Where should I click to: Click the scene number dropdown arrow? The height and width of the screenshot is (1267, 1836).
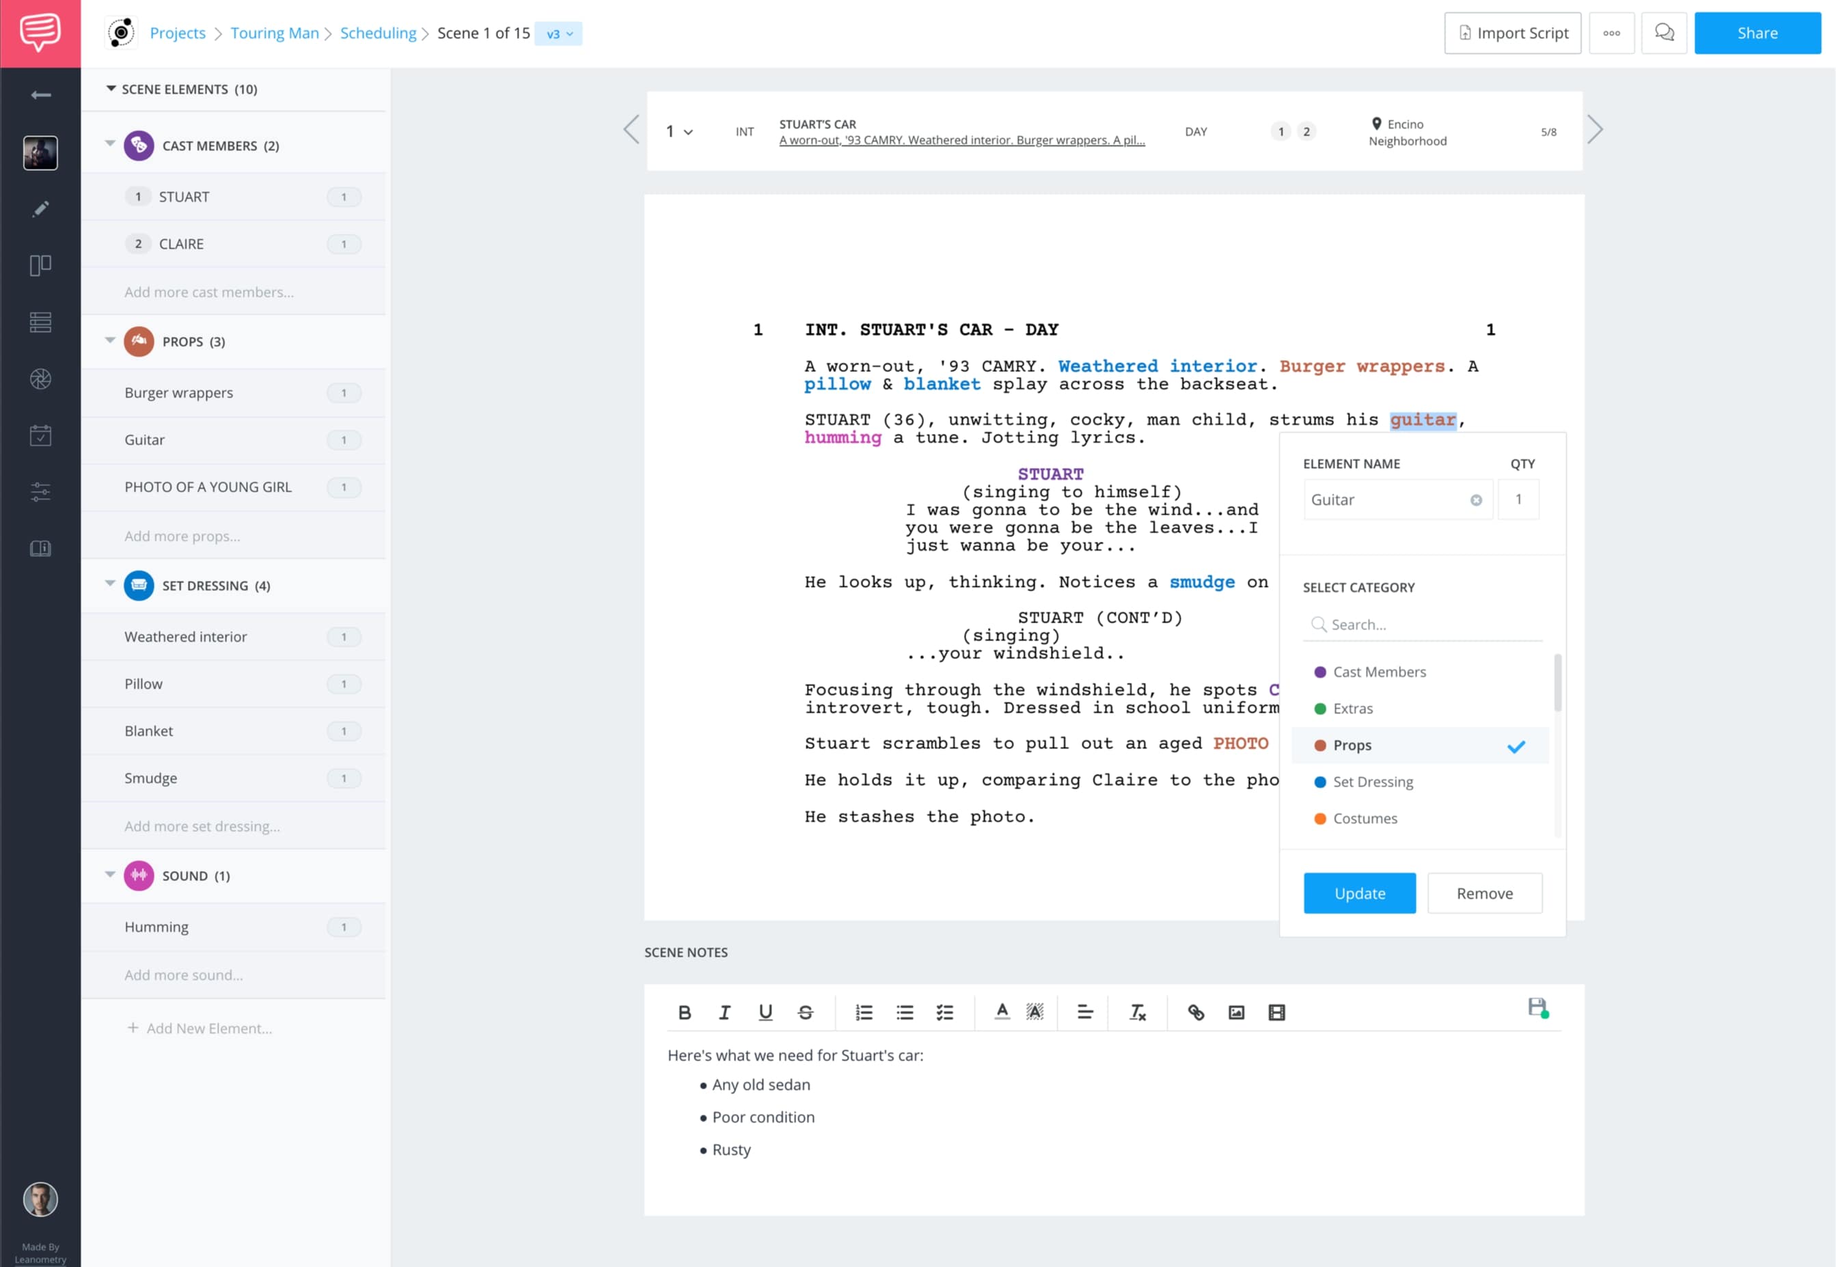[x=688, y=133]
